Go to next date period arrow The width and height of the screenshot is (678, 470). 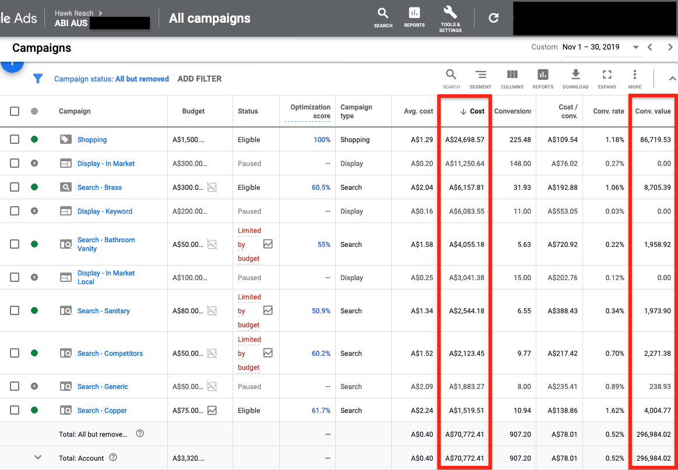click(x=670, y=47)
